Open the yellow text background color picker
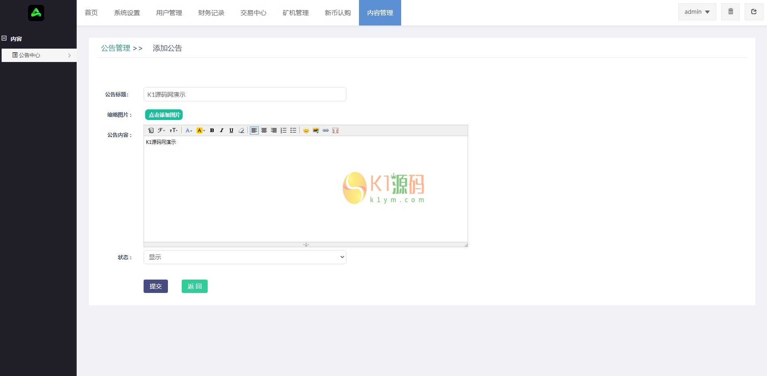This screenshot has width=767, height=376. click(x=201, y=130)
